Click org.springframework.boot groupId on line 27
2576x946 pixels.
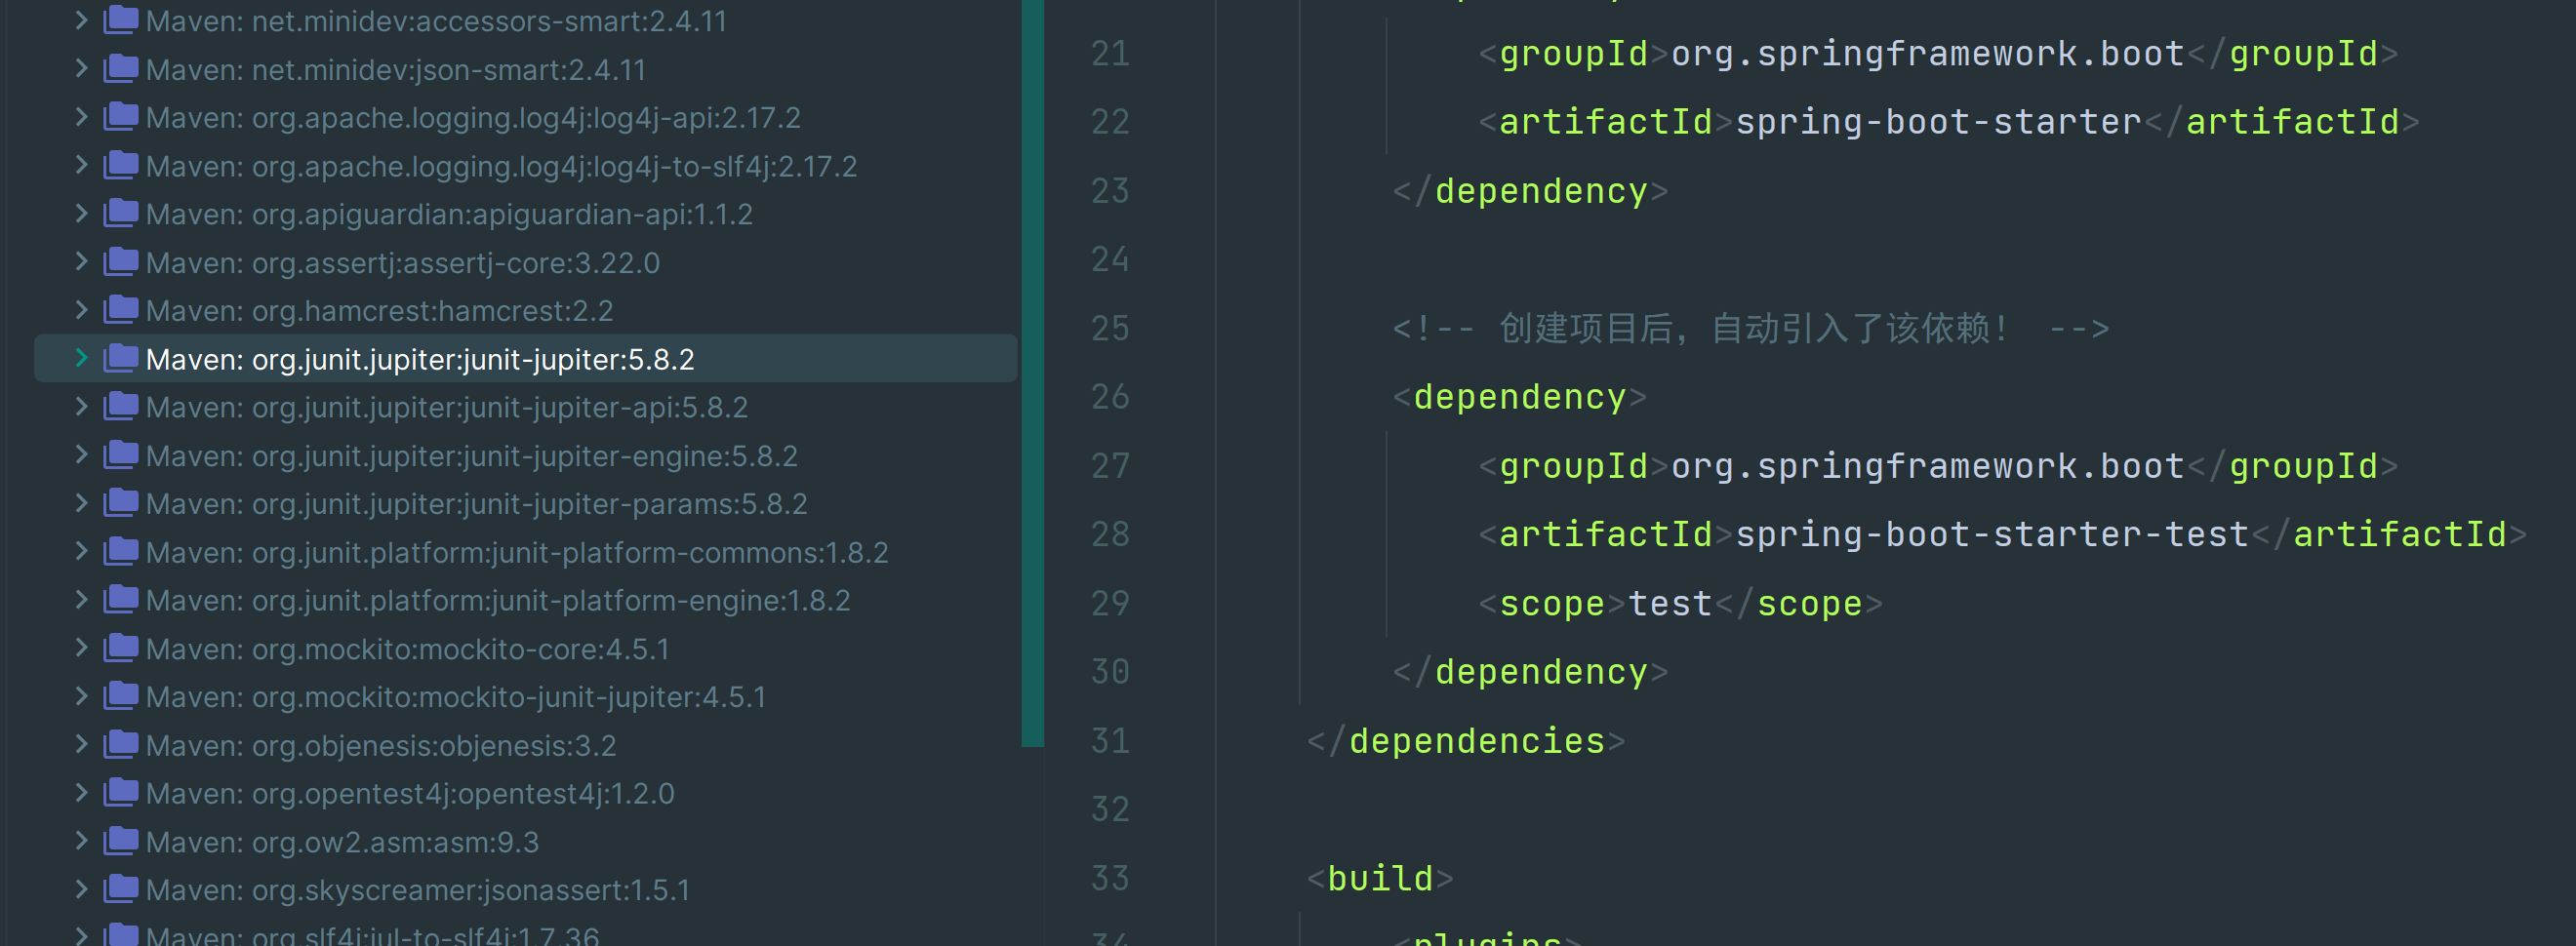pos(1928,466)
